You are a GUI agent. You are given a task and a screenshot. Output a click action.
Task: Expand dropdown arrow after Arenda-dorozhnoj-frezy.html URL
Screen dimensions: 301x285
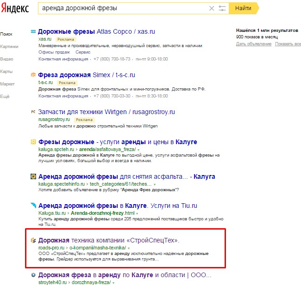point(137,213)
